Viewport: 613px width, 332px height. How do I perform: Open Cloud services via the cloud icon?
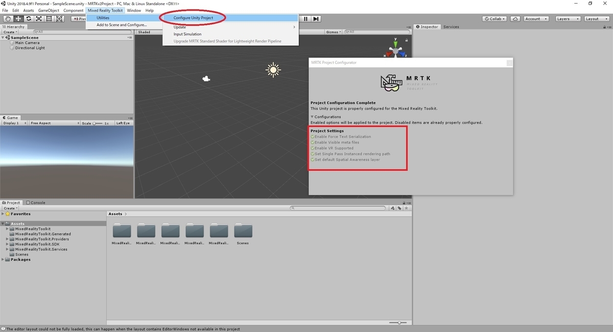tap(515, 19)
